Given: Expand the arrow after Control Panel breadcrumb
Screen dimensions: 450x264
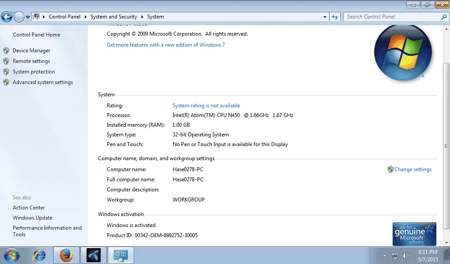Looking at the screenshot, I should point(86,17).
